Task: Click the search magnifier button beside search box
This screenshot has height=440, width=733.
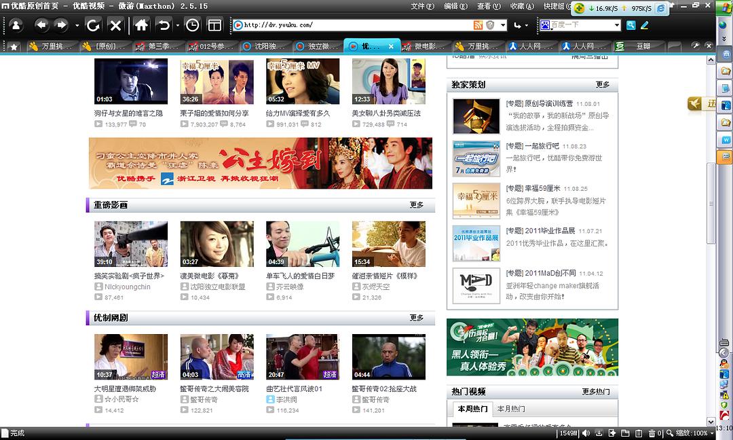Action: (x=631, y=25)
